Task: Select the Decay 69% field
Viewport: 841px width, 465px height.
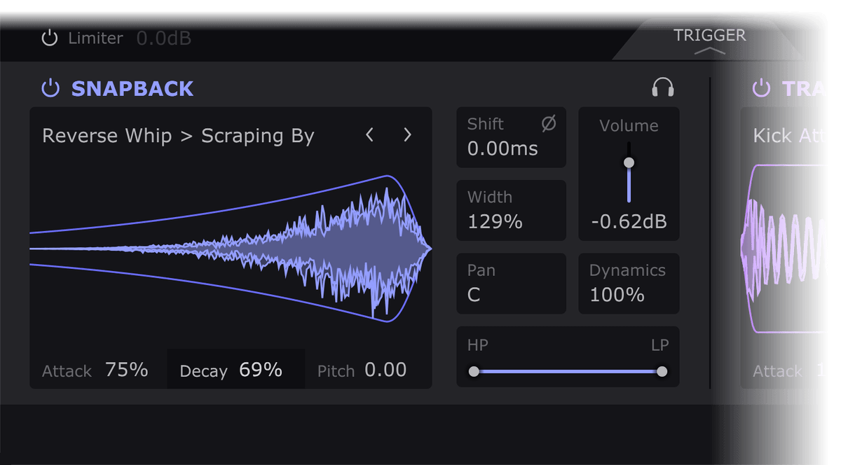Action: (x=260, y=370)
